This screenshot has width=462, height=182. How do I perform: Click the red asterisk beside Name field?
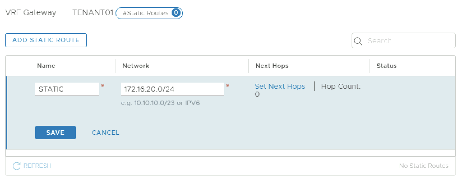[x=103, y=86]
